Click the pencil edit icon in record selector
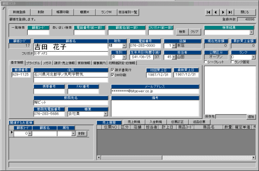The image size is (259, 171). [3, 8]
